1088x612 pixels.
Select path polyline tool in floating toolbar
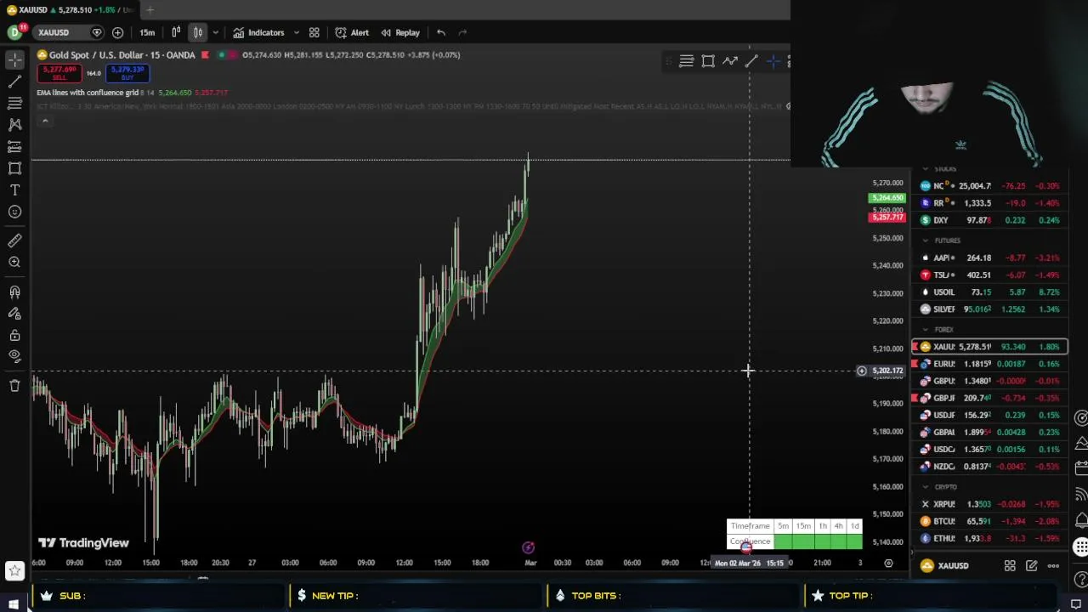click(730, 61)
